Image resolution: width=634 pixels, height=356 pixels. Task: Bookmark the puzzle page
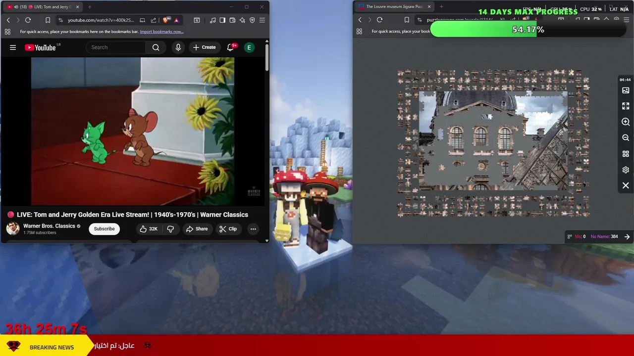pyautogui.click(x=407, y=20)
